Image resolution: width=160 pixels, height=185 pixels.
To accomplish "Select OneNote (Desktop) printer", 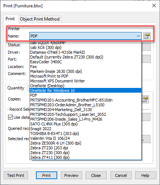I will click(86, 86).
